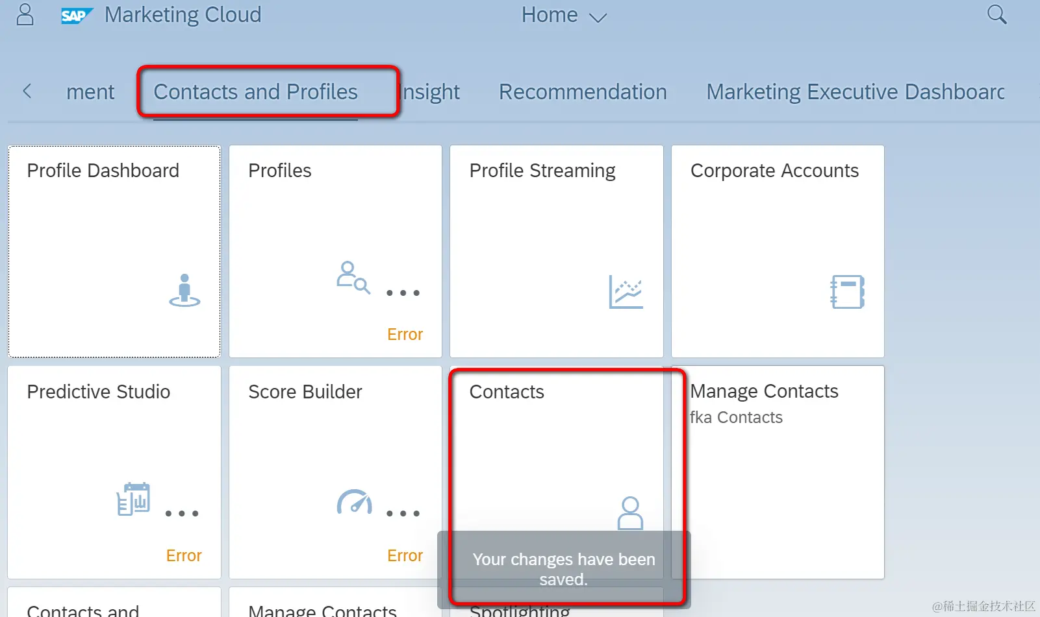Screen dimensions: 1040x617
Task: Switch to the Recommendation tab
Action: coord(583,92)
